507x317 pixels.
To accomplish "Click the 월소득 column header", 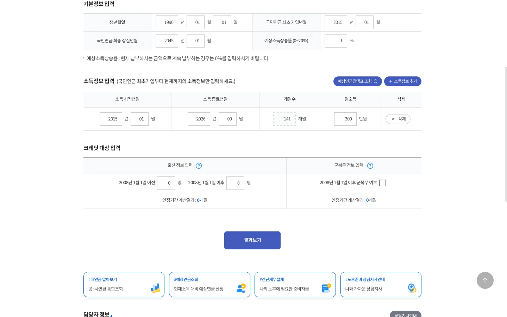I will point(350,99).
